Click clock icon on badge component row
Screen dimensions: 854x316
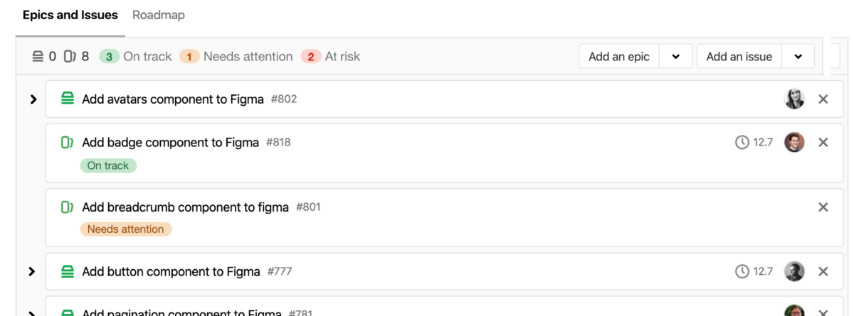tap(742, 143)
